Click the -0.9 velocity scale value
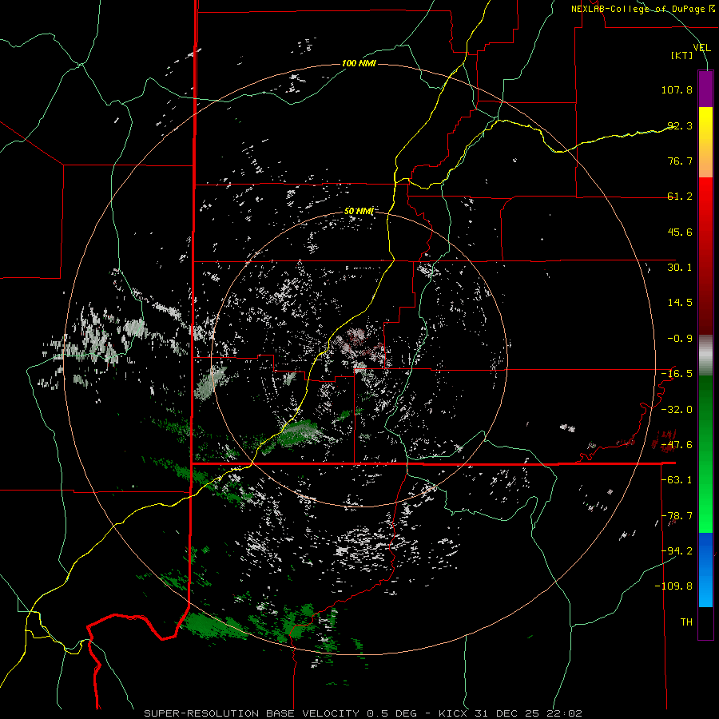This screenshot has height=719, width=719. [x=680, y=339]
